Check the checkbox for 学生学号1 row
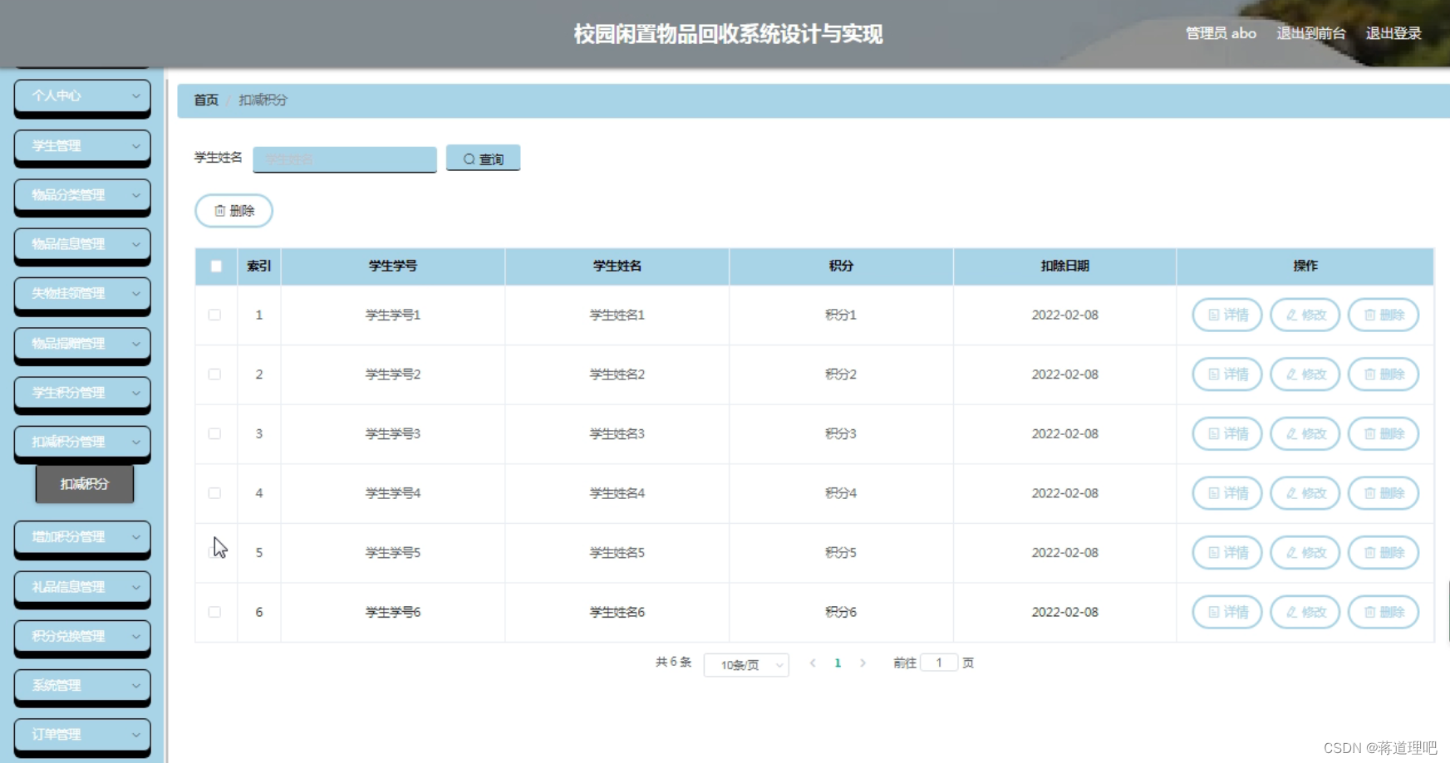The width and height of the screenshot is (1450, 763). (x=216, y=315)
